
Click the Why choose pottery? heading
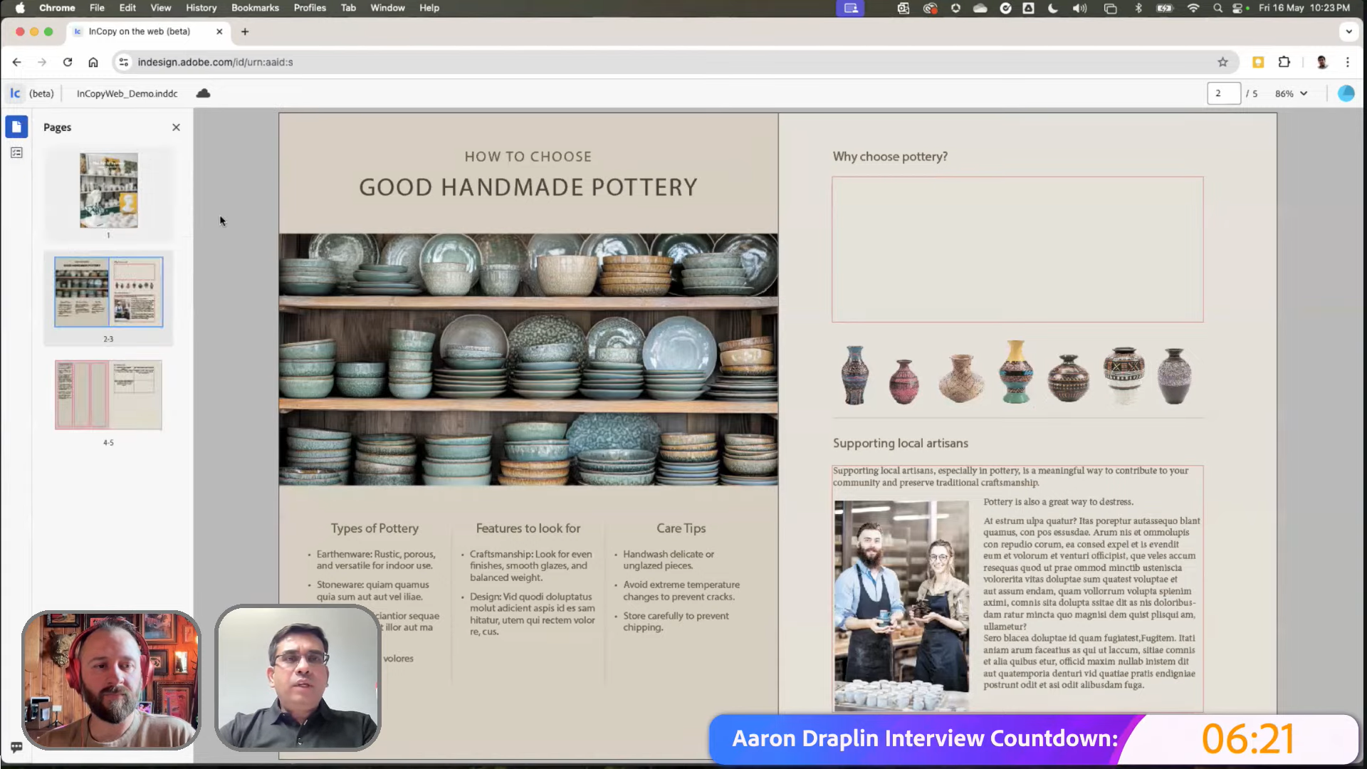[x=890, y=157]
